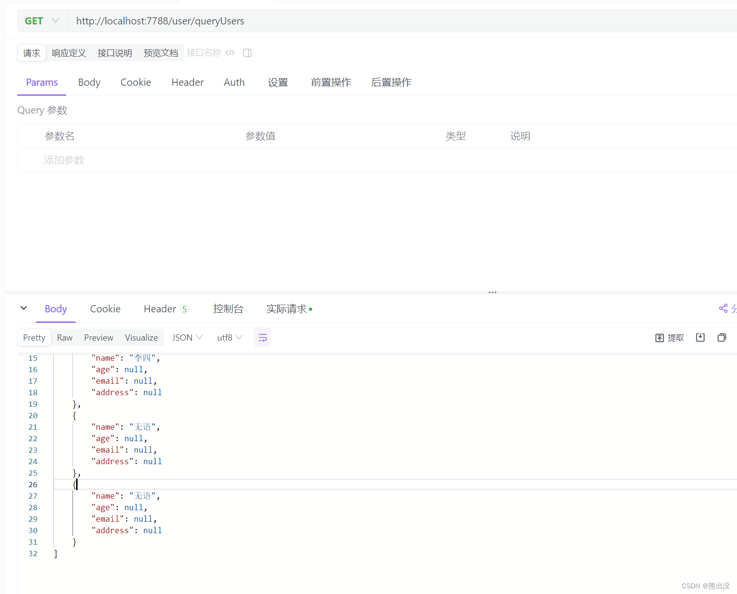Toggle word wrap icon
The height and width of the screenshot is (594, 737).
pos(262,338)
